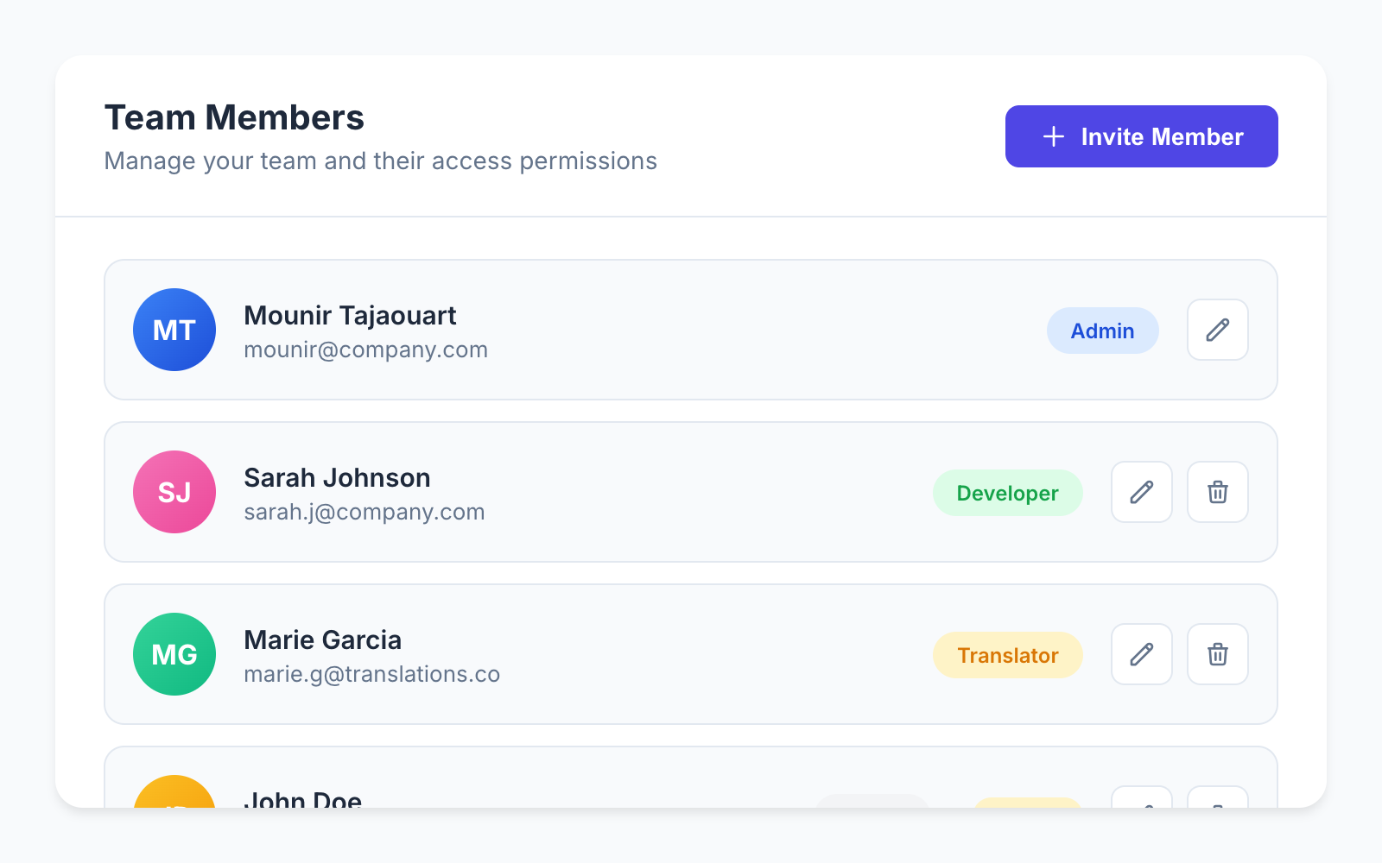Click the pink SJ avatar
Screen dimensions: 1382x863
click(174, 492)
